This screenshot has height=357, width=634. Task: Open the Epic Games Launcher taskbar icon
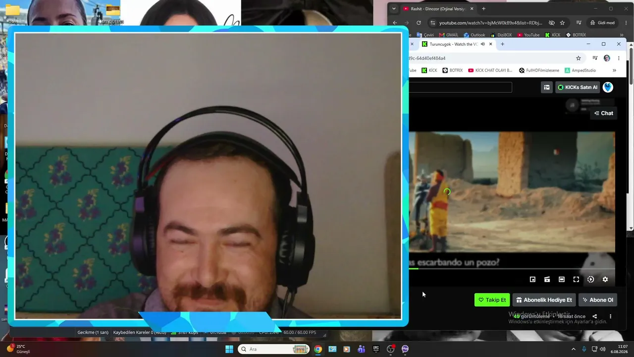[x=376, y=349]
